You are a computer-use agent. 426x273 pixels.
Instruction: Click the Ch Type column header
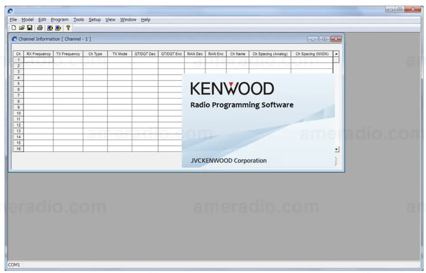(96, 54)
